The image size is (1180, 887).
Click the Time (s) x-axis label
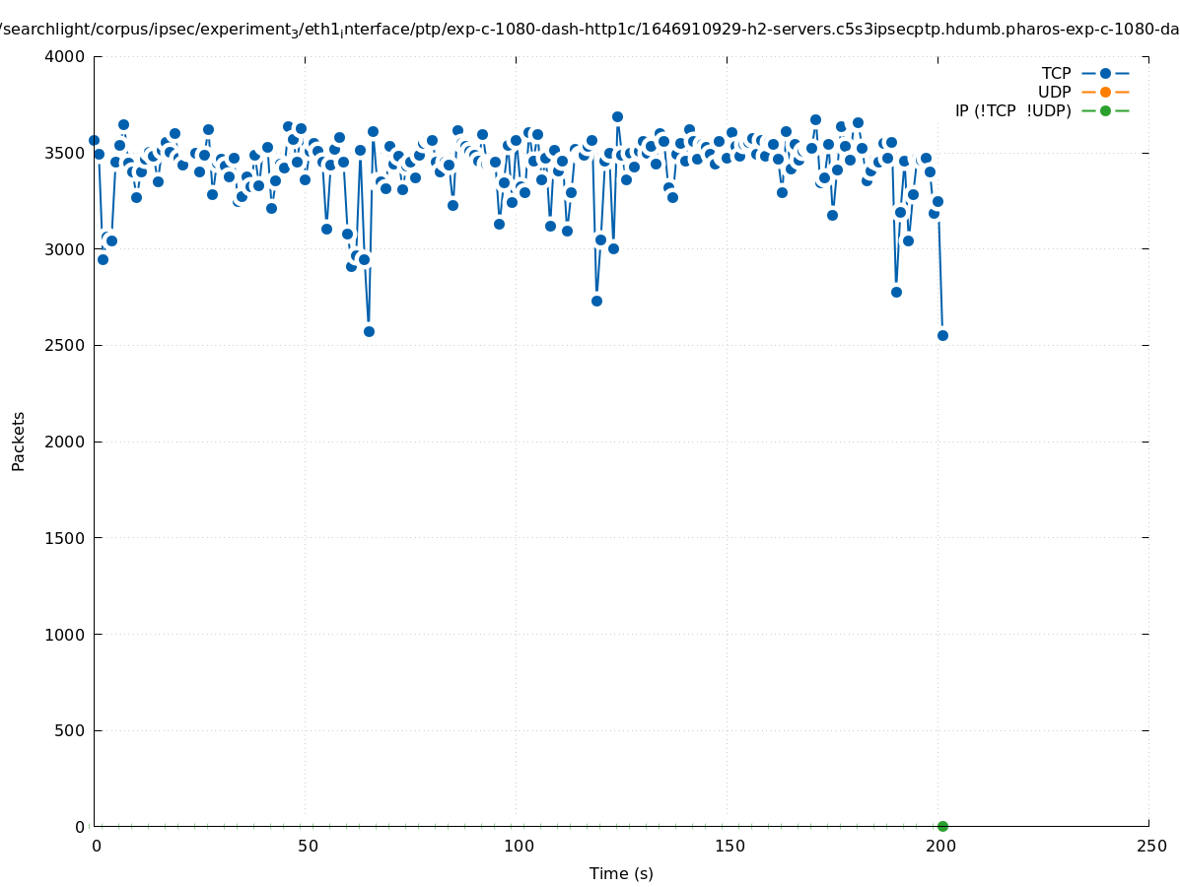click(621, 873)
